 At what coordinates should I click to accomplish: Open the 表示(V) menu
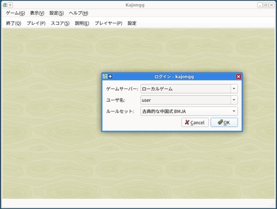(37, 13)
